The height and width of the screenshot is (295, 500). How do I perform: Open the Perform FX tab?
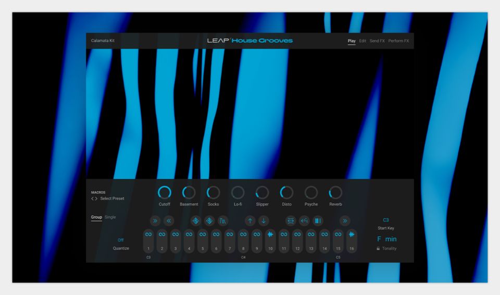coord(398,41)
